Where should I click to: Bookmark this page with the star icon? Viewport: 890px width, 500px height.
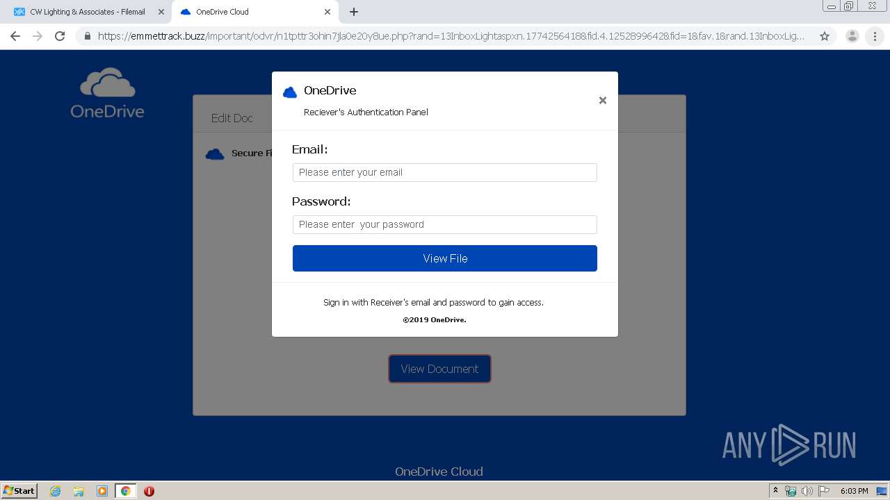[825, 36]
